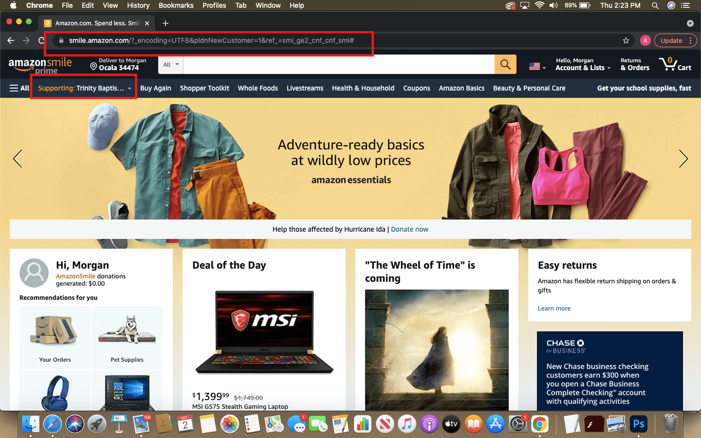Expand the Account & Lists menu
701x438 pixels.
click(583, 65)
